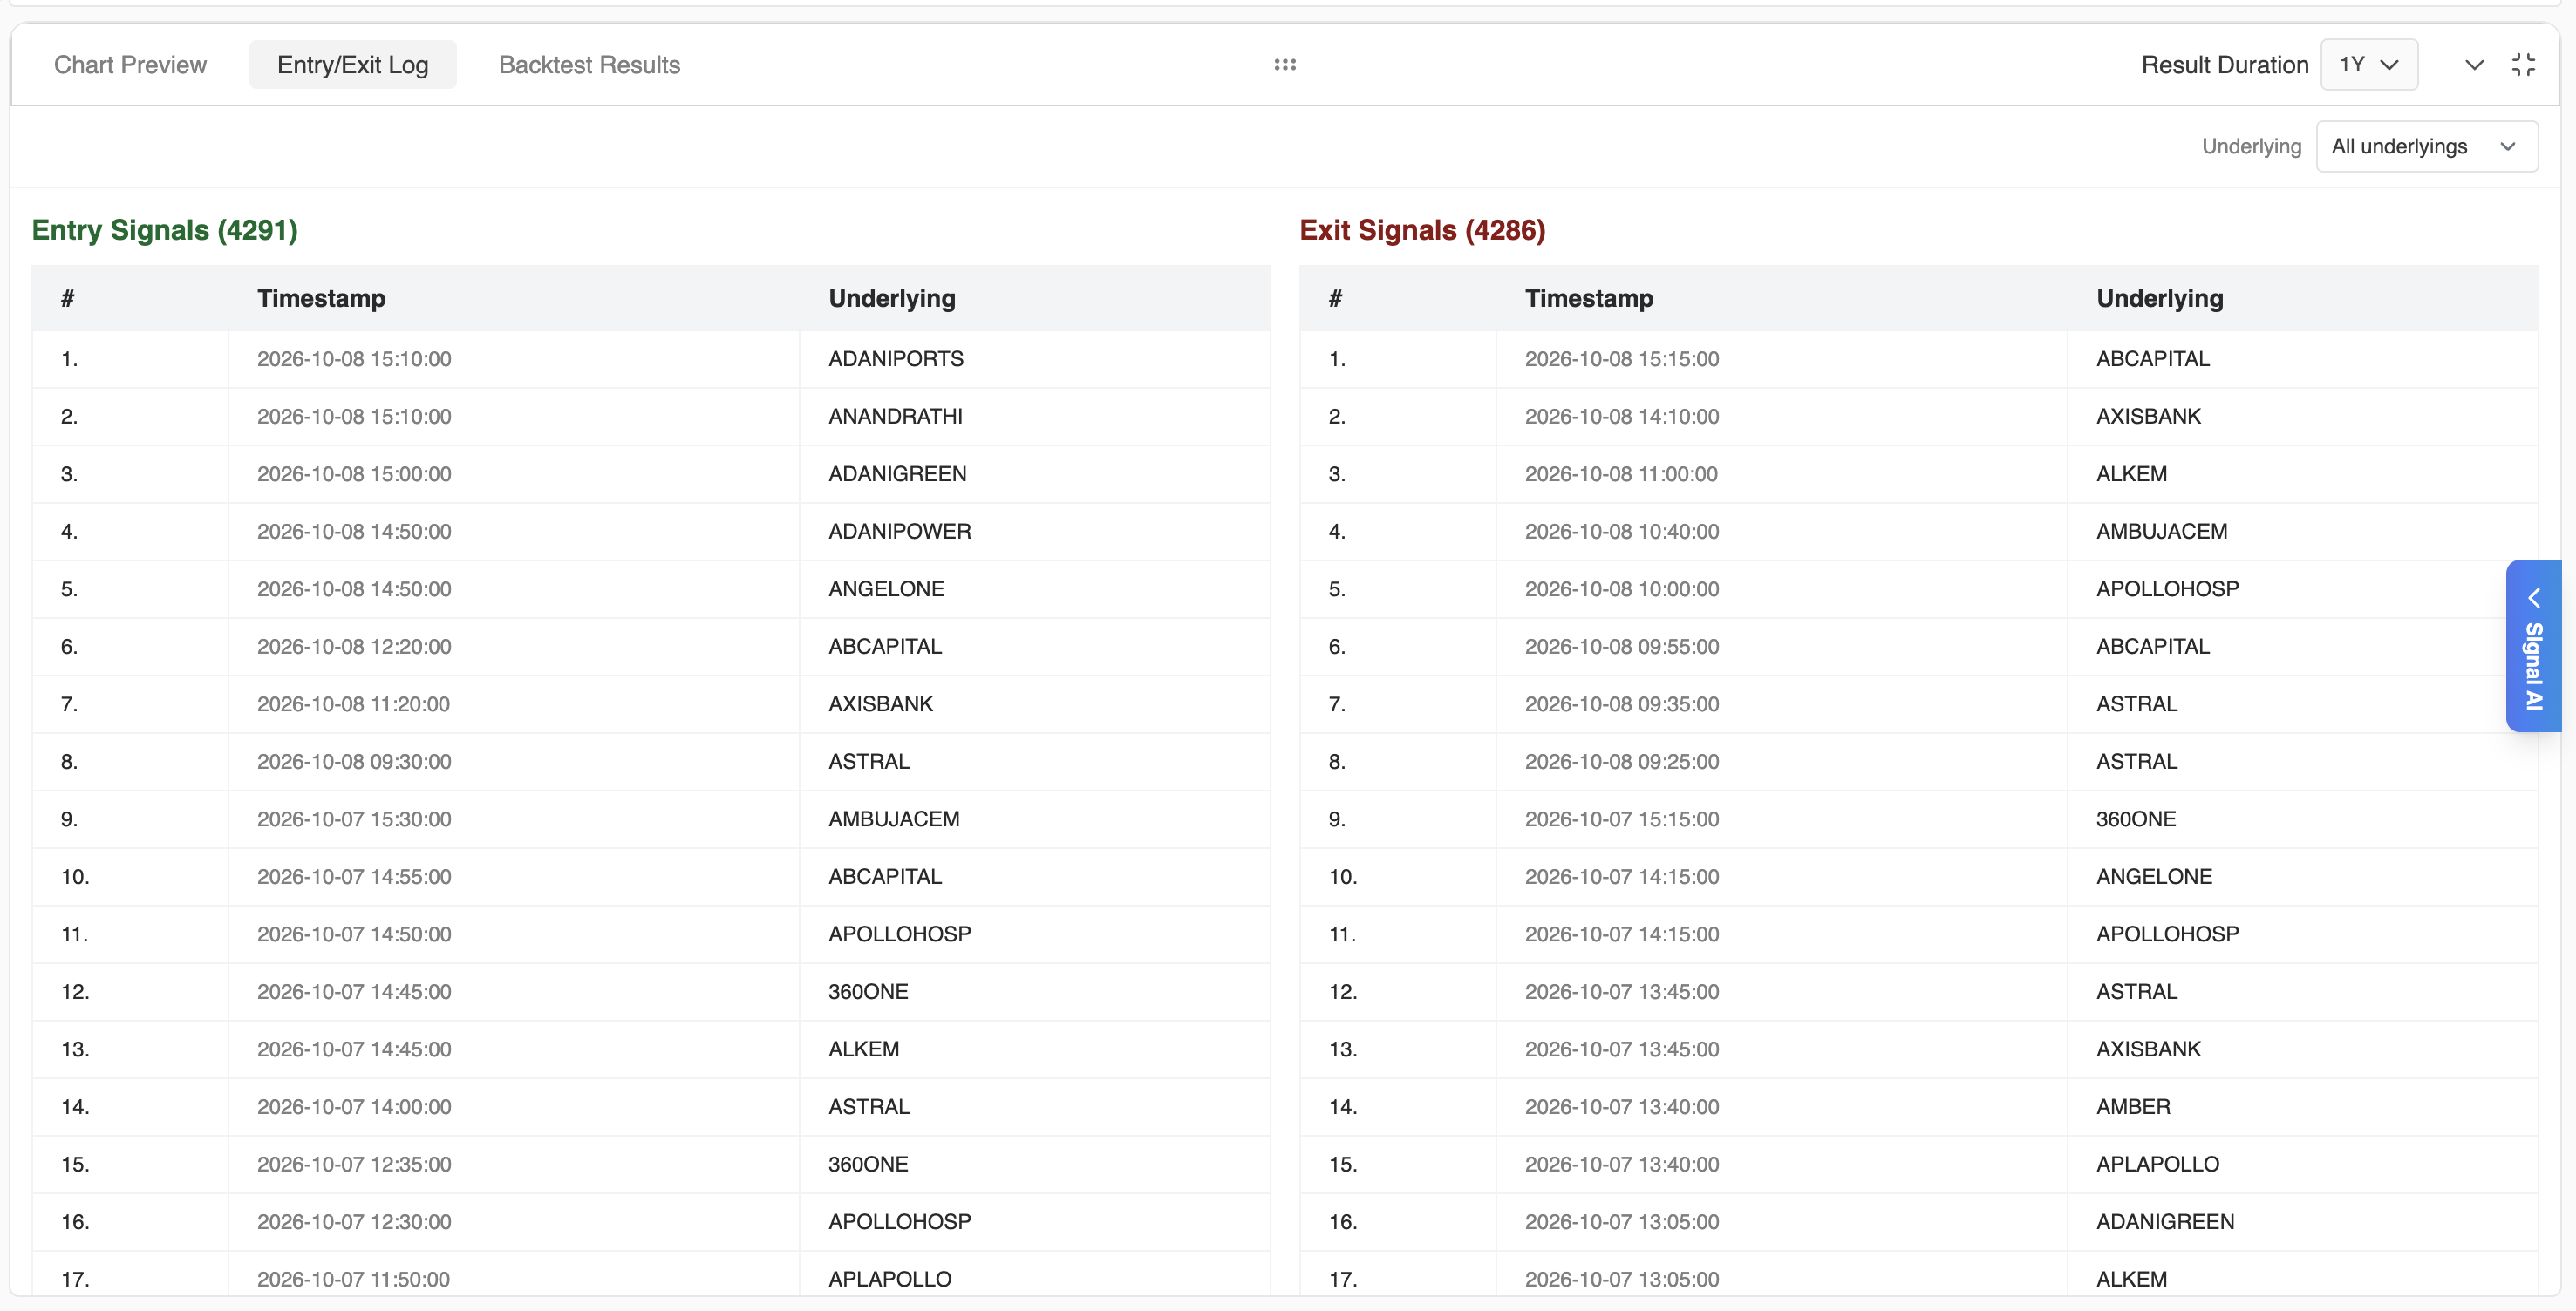Open the Result Duration 1Y dropdown

tap(2368, 65)
